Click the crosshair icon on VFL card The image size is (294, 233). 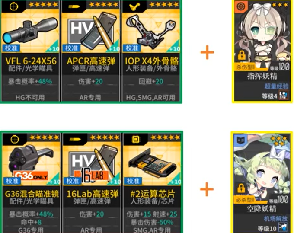tap(14, 6)
